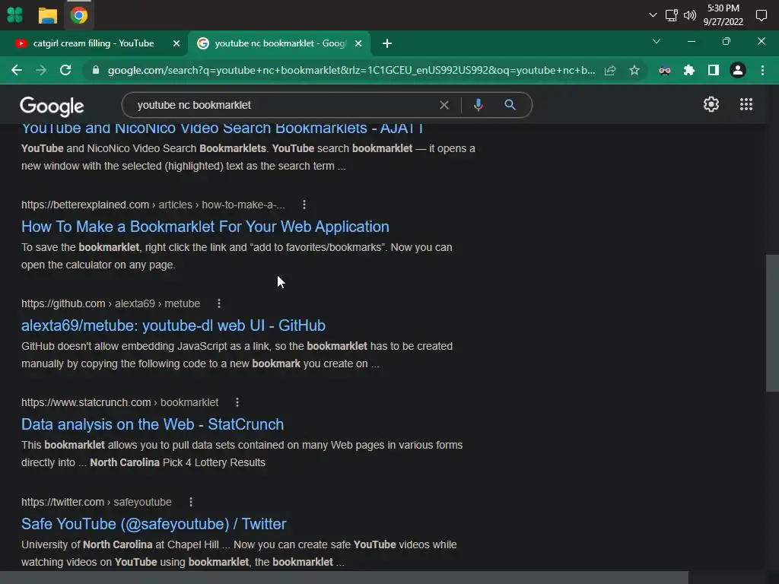Click the betterexplained.com URL breadcrumb
779x584 pixels.
coord(153,205)
